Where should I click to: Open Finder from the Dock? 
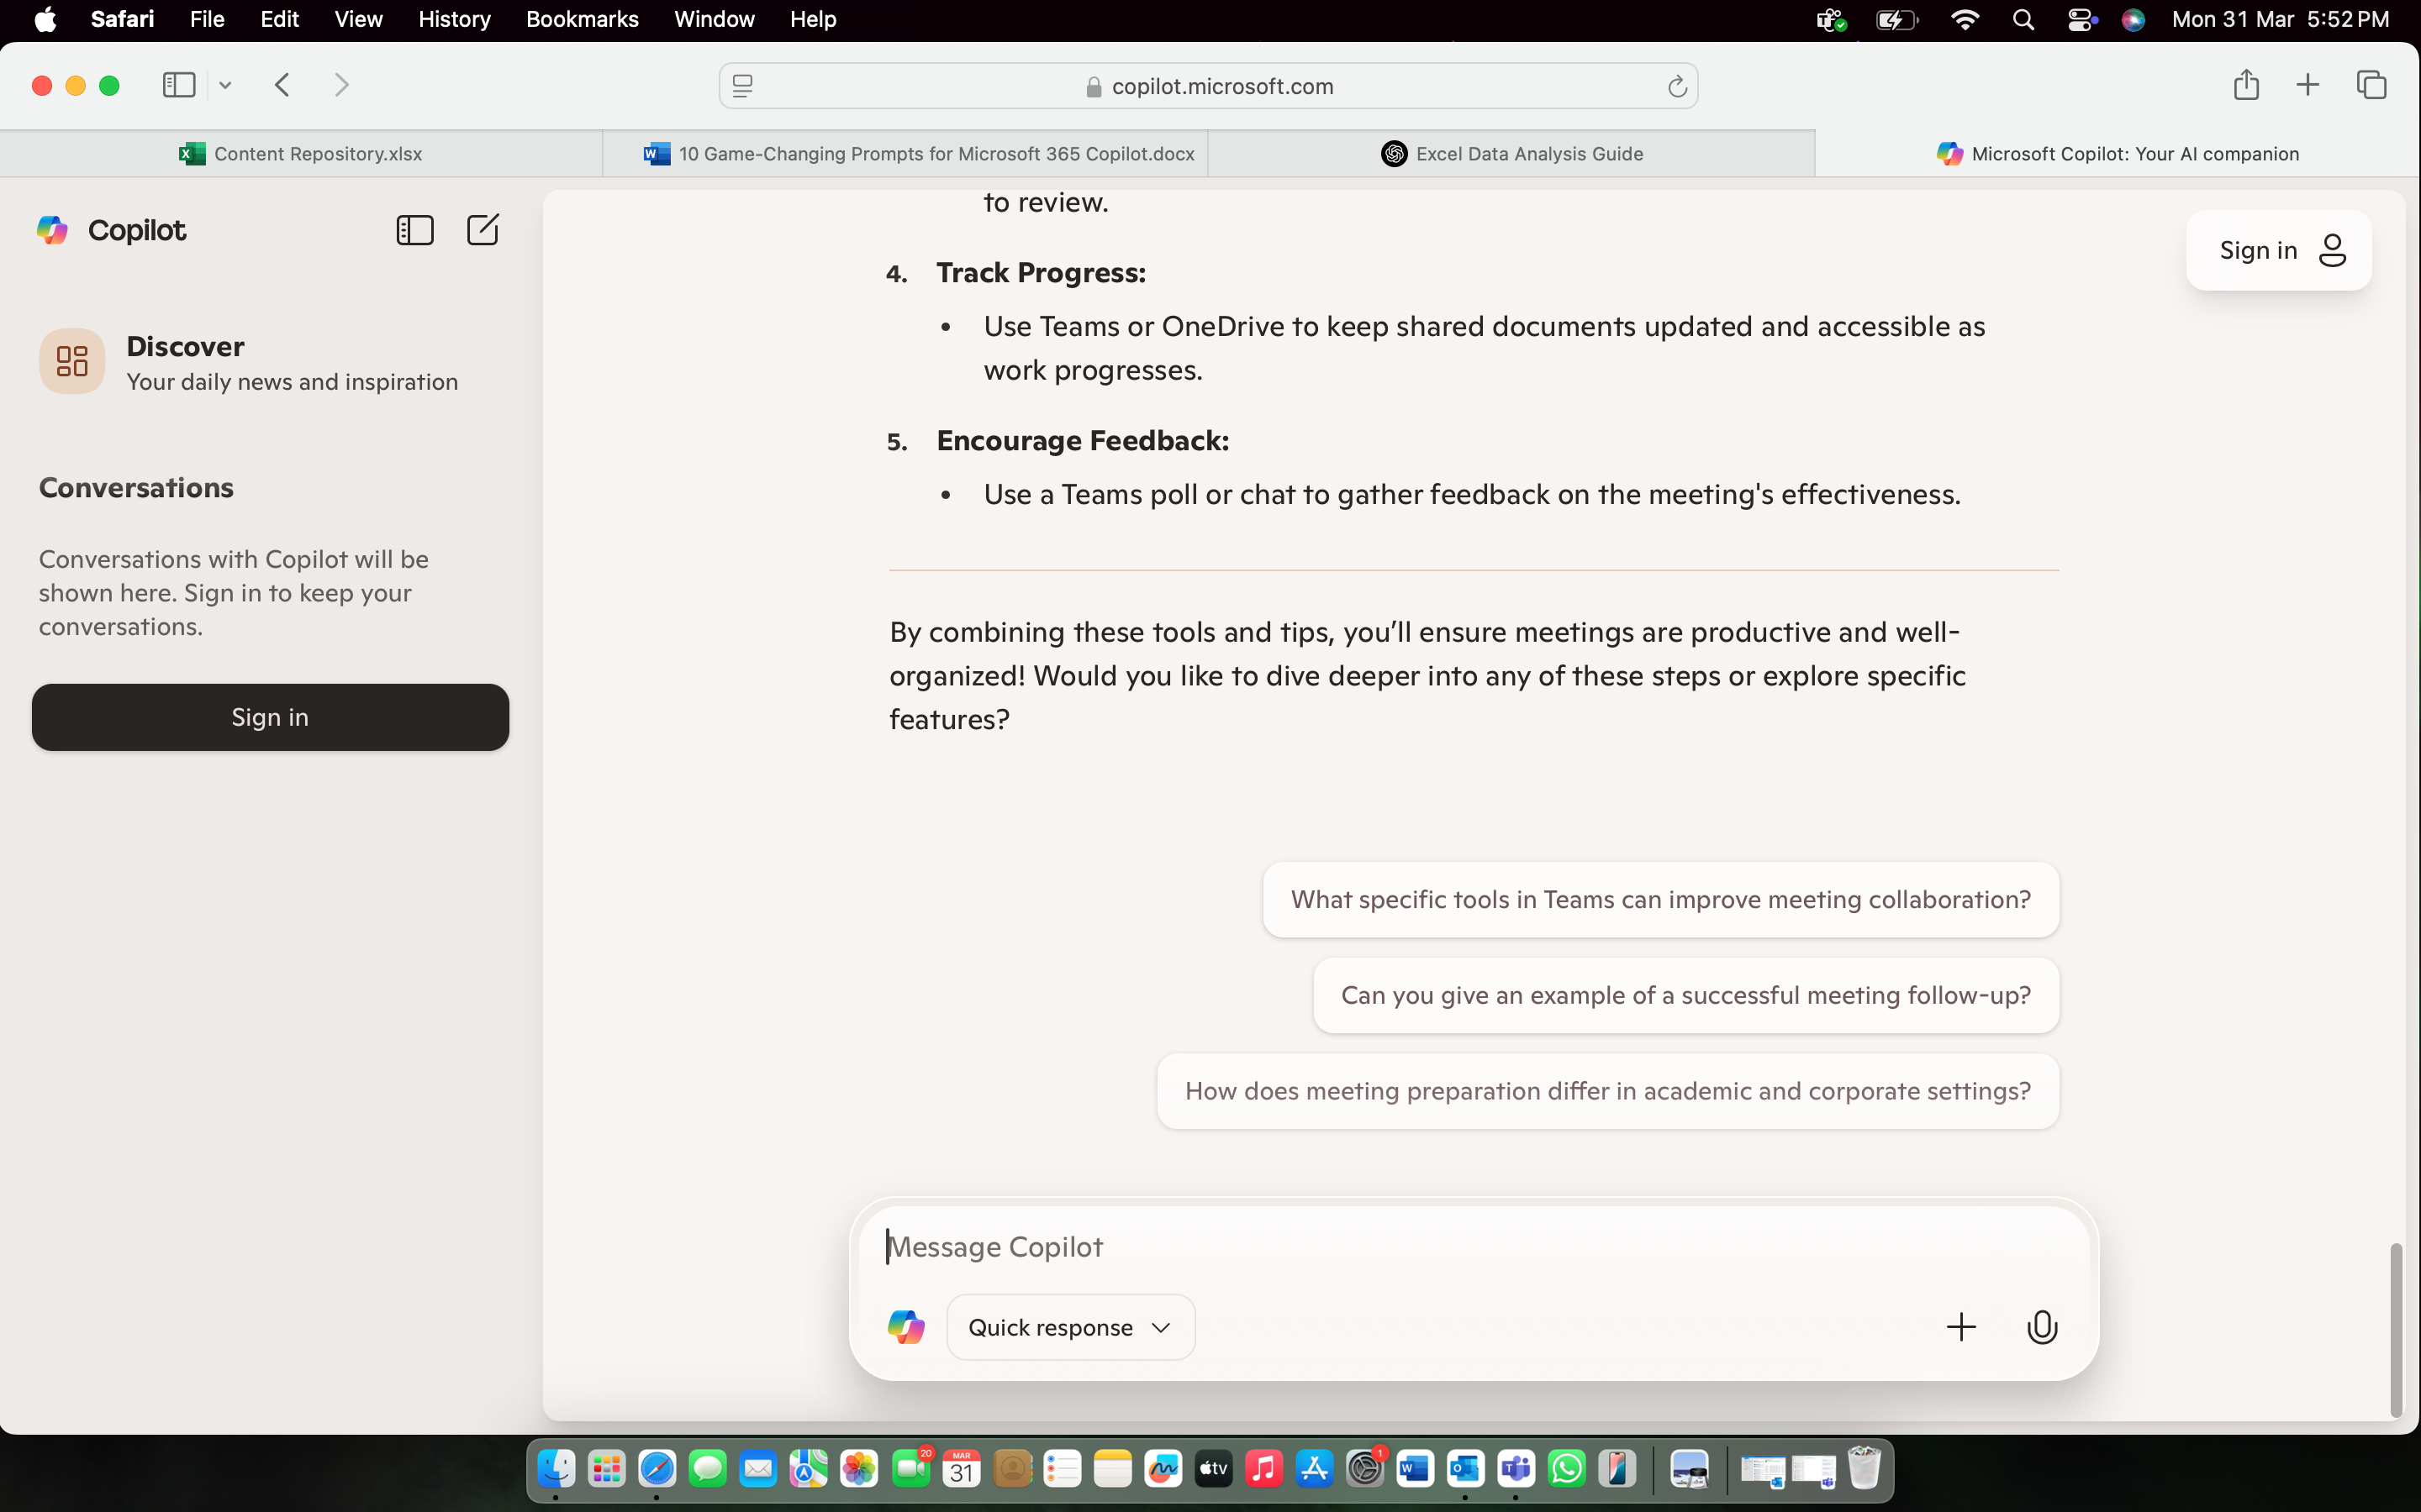point(556,1469)
